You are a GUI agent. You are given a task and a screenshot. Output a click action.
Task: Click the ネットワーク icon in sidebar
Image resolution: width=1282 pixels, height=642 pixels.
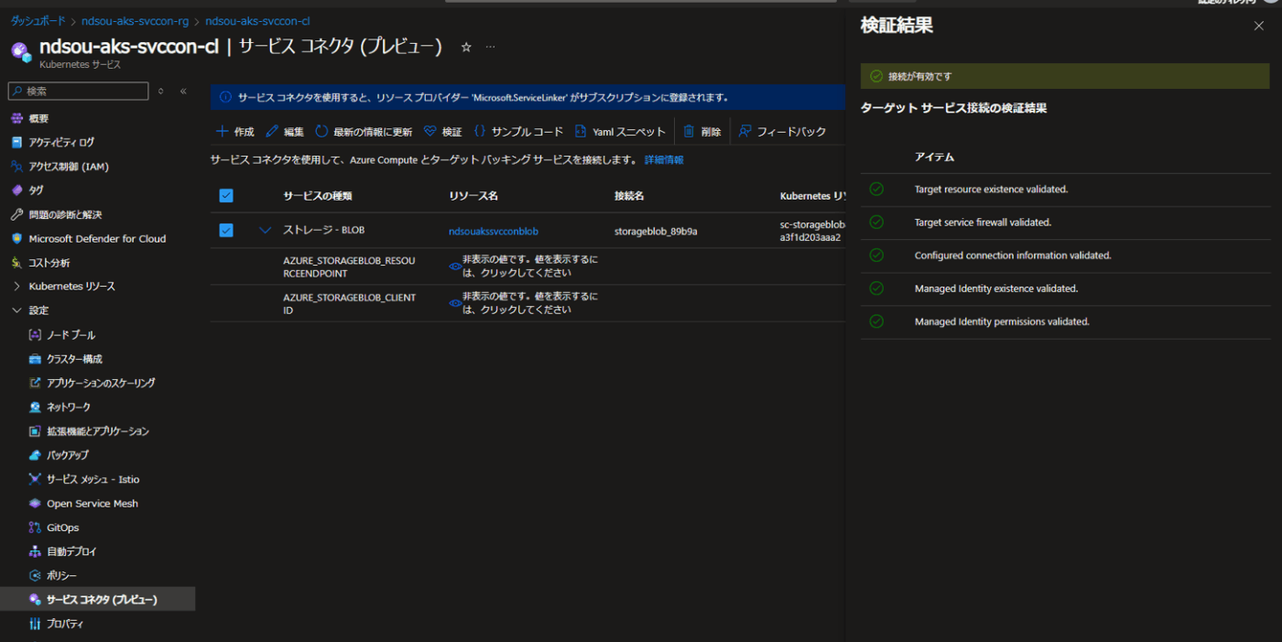[35, 407]
